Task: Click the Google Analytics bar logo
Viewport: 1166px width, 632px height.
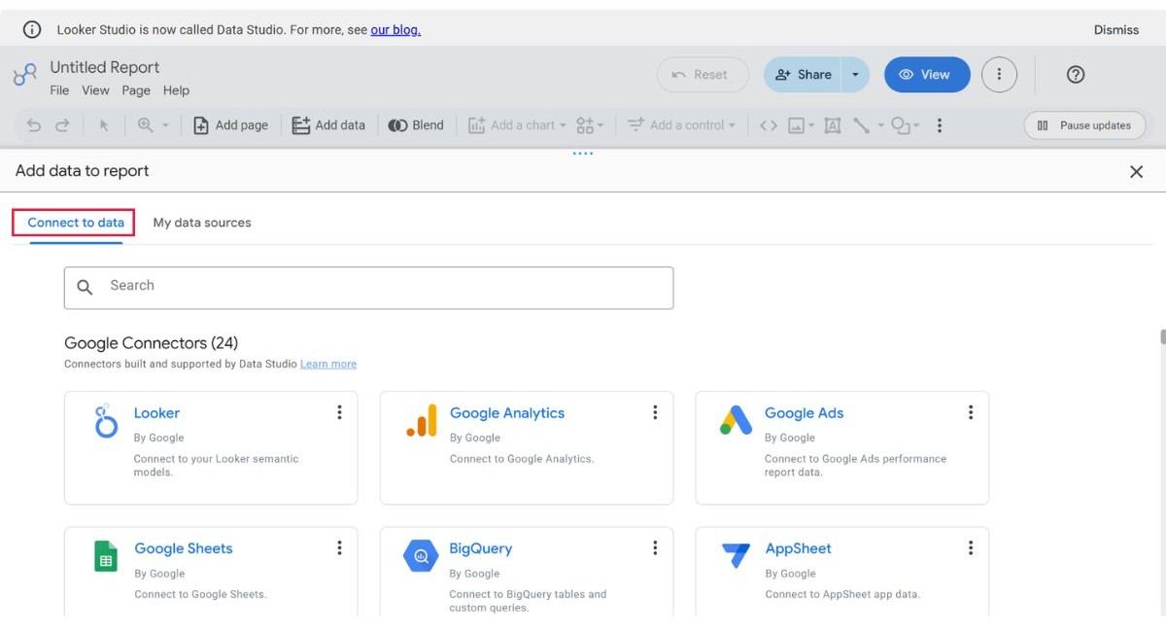Action: 422,420
